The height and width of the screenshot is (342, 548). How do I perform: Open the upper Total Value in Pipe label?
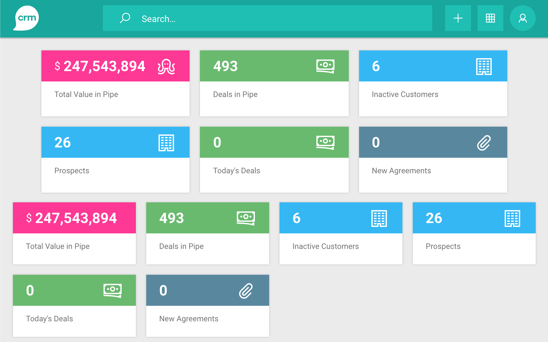pos(86,94)
